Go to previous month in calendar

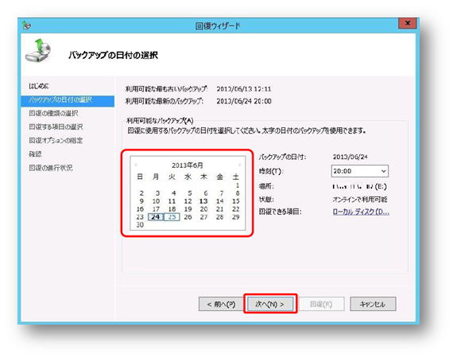coord(136,165)
